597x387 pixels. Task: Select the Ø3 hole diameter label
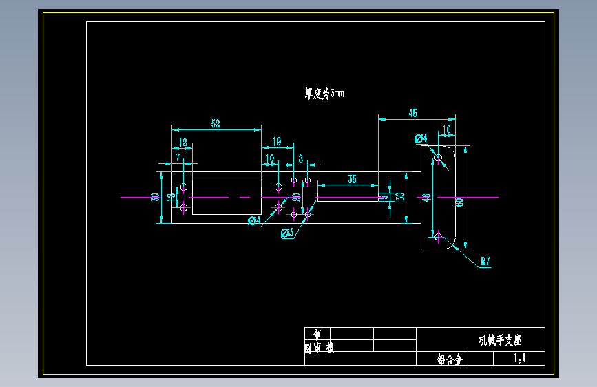click(287, 232)
